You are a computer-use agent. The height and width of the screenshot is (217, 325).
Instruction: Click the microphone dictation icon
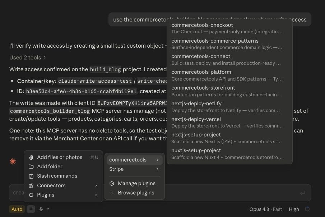tap(41, 209)
